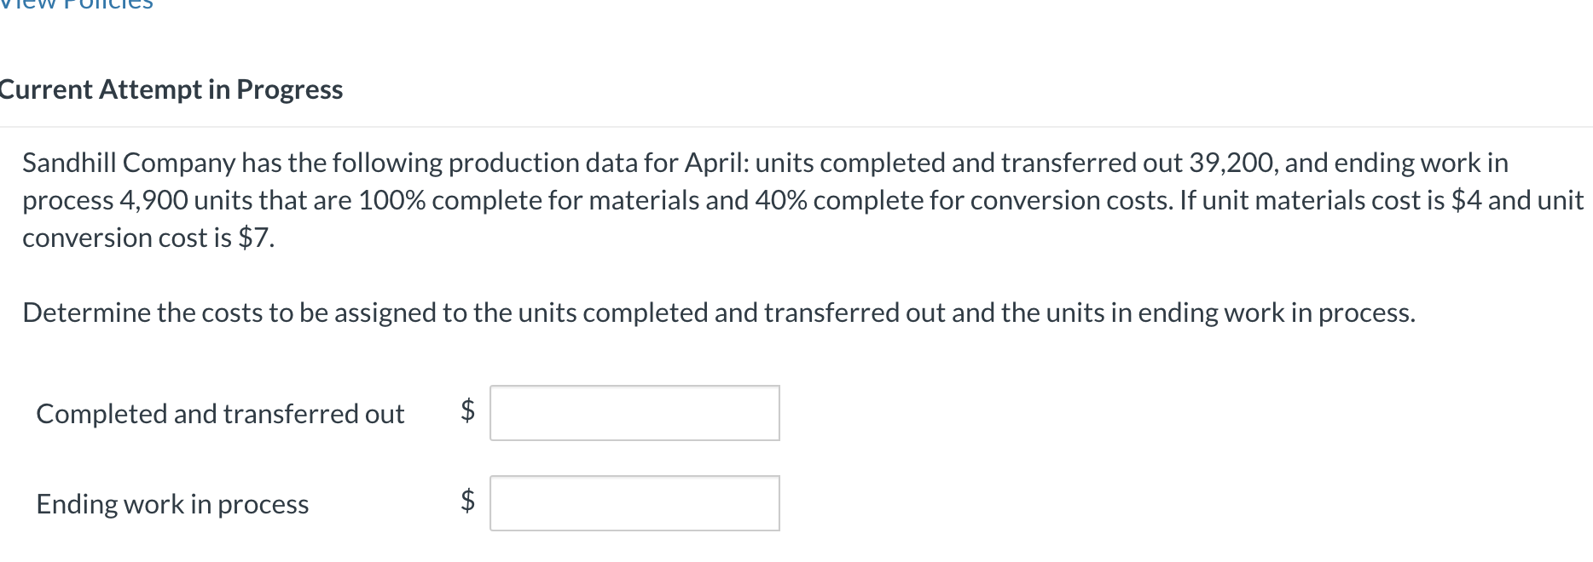Click the Completed and transferred out label
The width and height of the screenshot is (1593, 562).
(220, 414)
